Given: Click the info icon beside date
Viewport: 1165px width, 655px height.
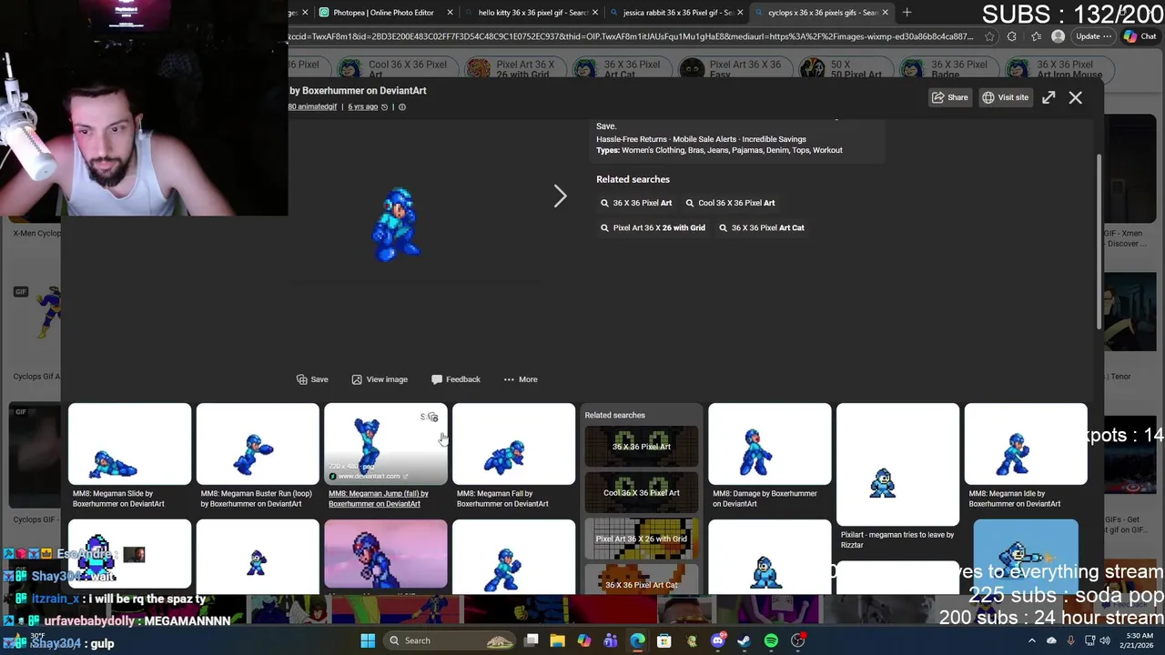Looking at the screenshot, I should (x=402, y=106).
